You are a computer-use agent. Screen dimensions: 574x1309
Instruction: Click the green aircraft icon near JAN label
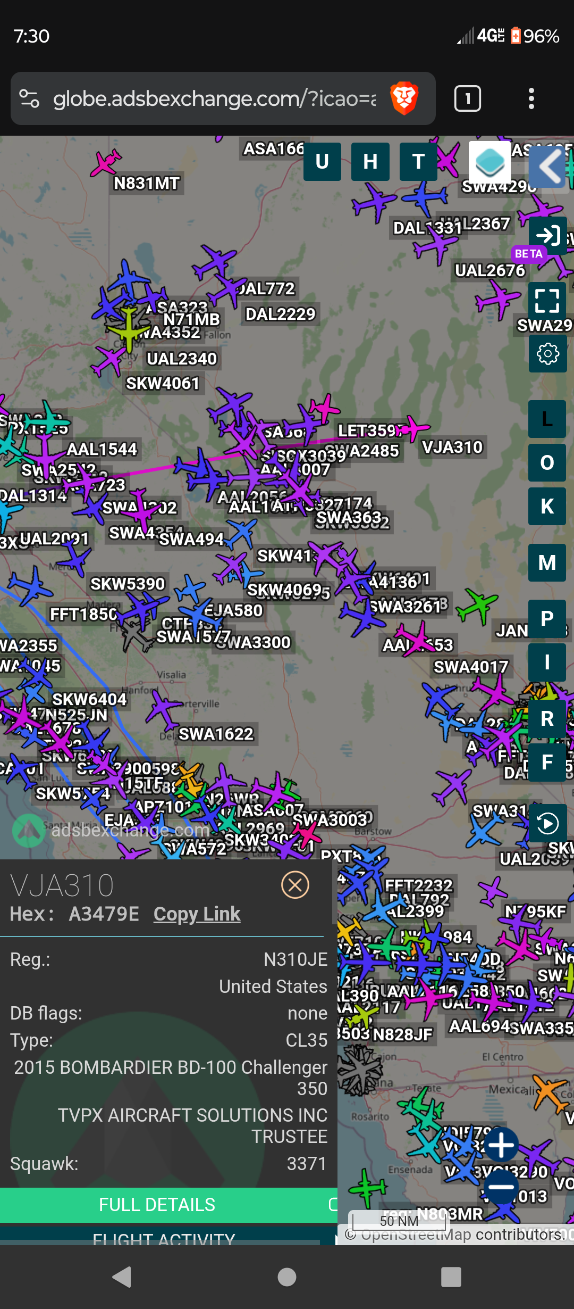coord(477,606)
